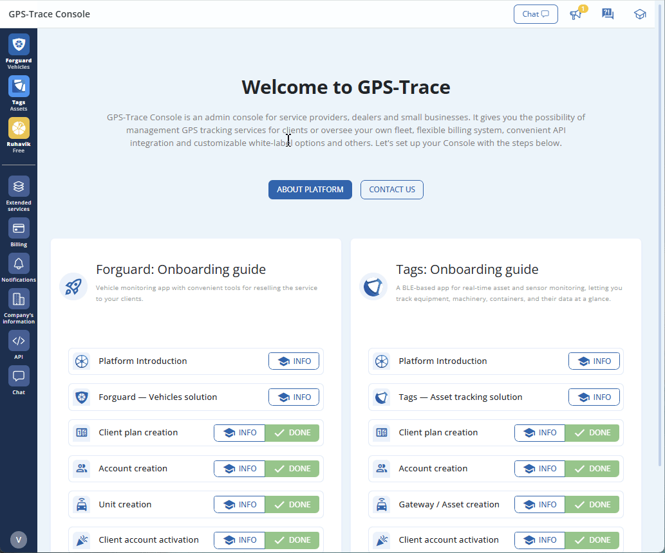Click the Tags: Onboarding guide heading
This screenshot has width=665, height=553.
tap(467, 269)
